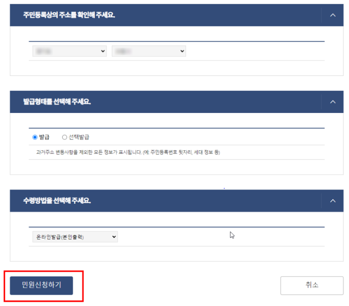Click the arrow of the first address dropdown
This screenshot has height=306, width=349.
[x=103, y=51]
